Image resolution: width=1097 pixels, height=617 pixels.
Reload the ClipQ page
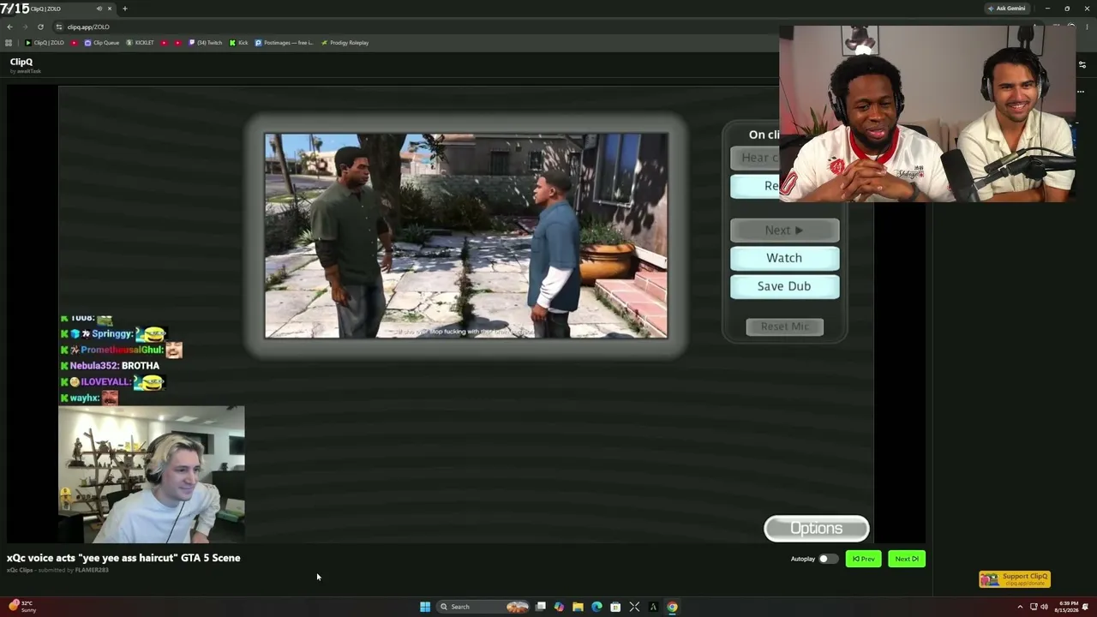click(x=40, y=27)
